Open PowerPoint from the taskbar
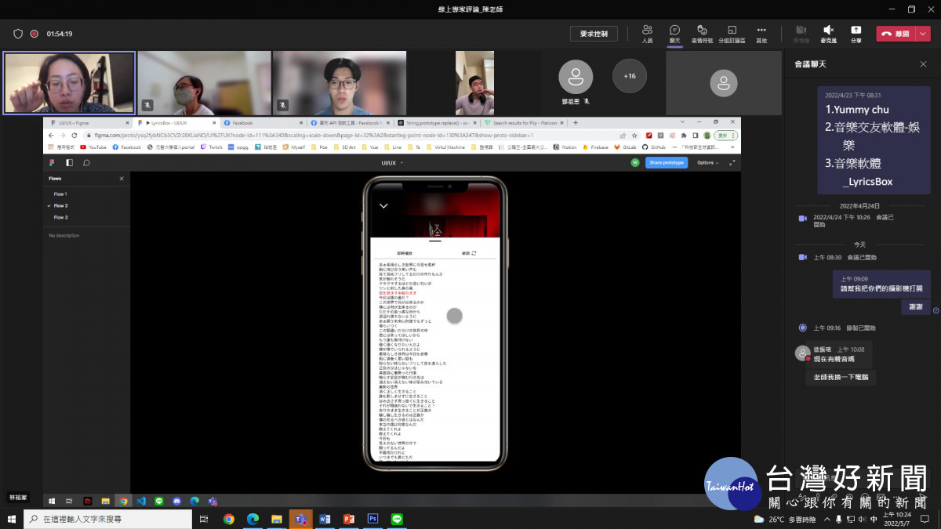This screenshot has height=529, width=941. (x=349, y=519)
